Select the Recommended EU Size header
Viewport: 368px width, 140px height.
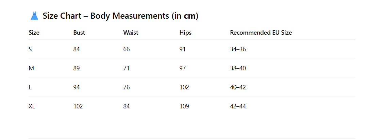tap(261, 33)
